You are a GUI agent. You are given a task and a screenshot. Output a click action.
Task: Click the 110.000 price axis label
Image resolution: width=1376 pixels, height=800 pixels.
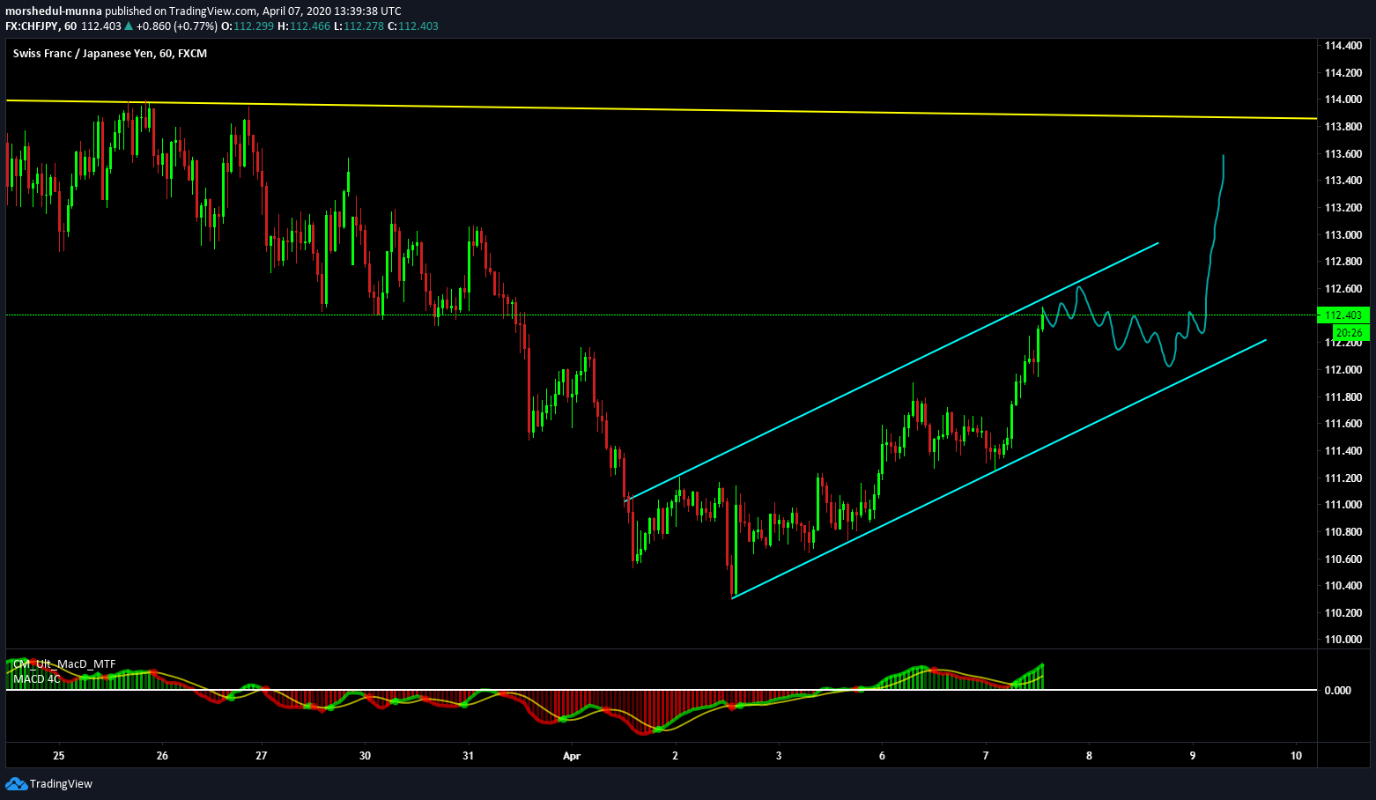[1343, 640]
